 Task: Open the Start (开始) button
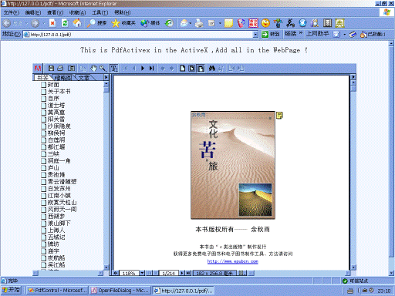12,290
